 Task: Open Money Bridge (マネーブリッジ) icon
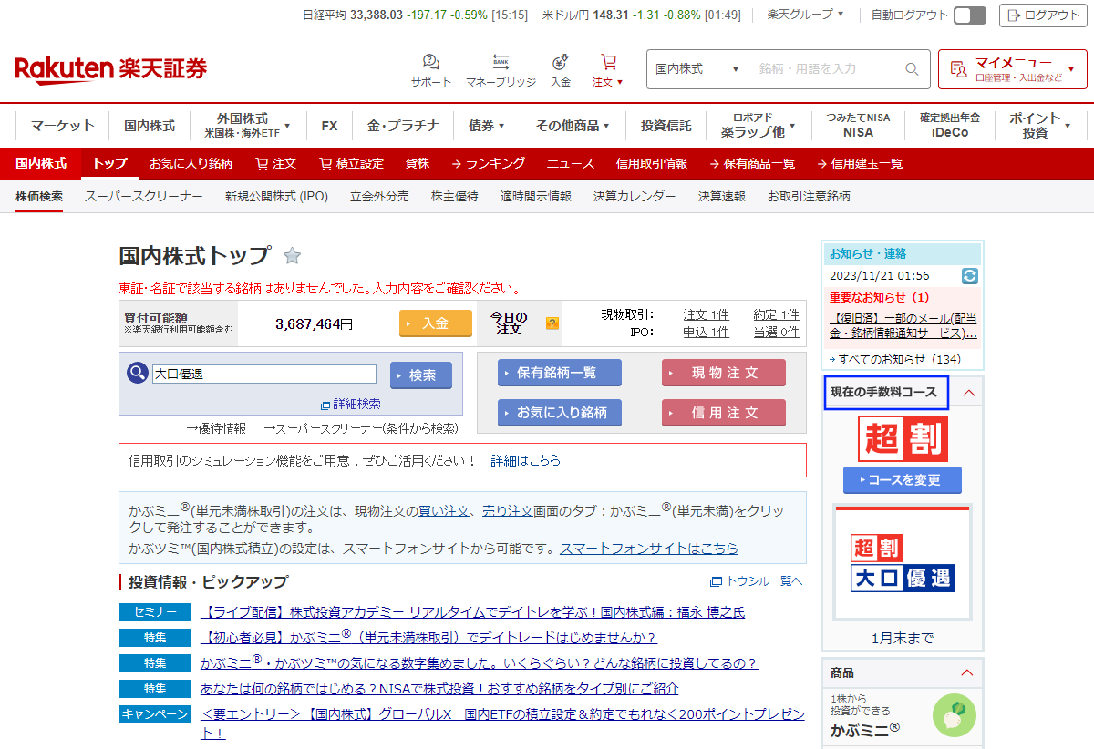(x=501, y=63)
